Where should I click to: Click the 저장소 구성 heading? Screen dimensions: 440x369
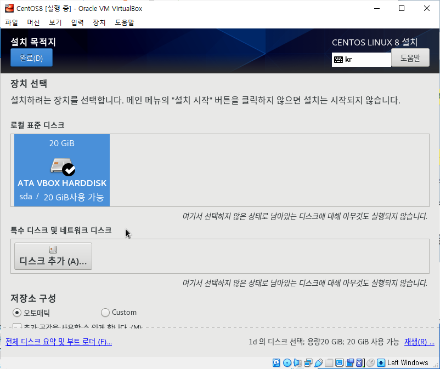coord(33,298)
